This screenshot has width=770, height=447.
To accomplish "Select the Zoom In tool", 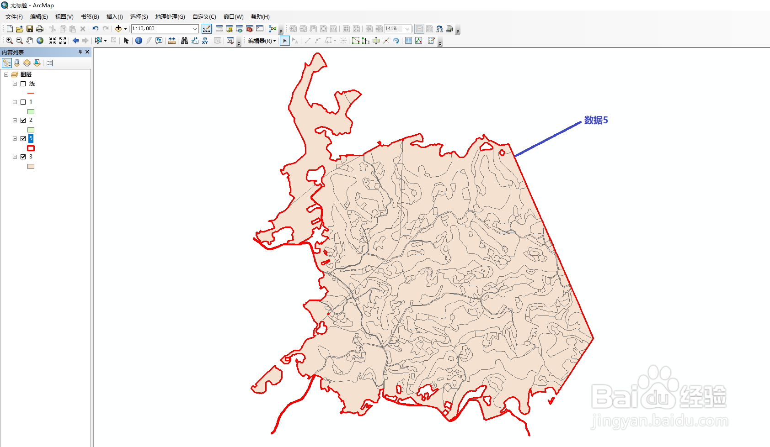I will pos(9,41).
